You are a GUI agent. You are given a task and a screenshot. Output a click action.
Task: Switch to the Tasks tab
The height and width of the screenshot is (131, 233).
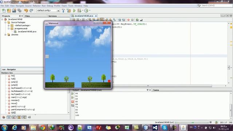(x=156, y=90)
